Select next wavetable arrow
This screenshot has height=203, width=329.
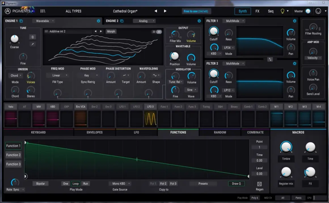pyautogui.click(x=101, y=31)
